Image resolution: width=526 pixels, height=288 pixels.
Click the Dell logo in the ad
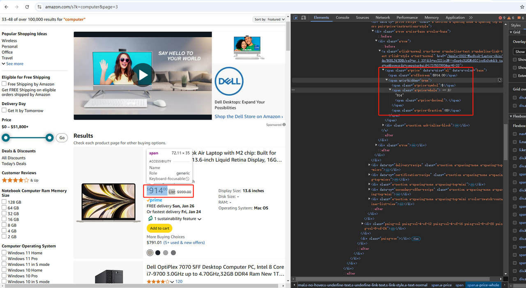[x=229, y=81]
